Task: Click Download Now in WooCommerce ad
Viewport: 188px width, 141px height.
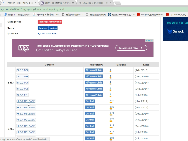Action: pos(131,48)
